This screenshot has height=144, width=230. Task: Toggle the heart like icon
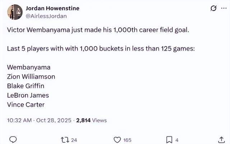[x=117, y=140]
